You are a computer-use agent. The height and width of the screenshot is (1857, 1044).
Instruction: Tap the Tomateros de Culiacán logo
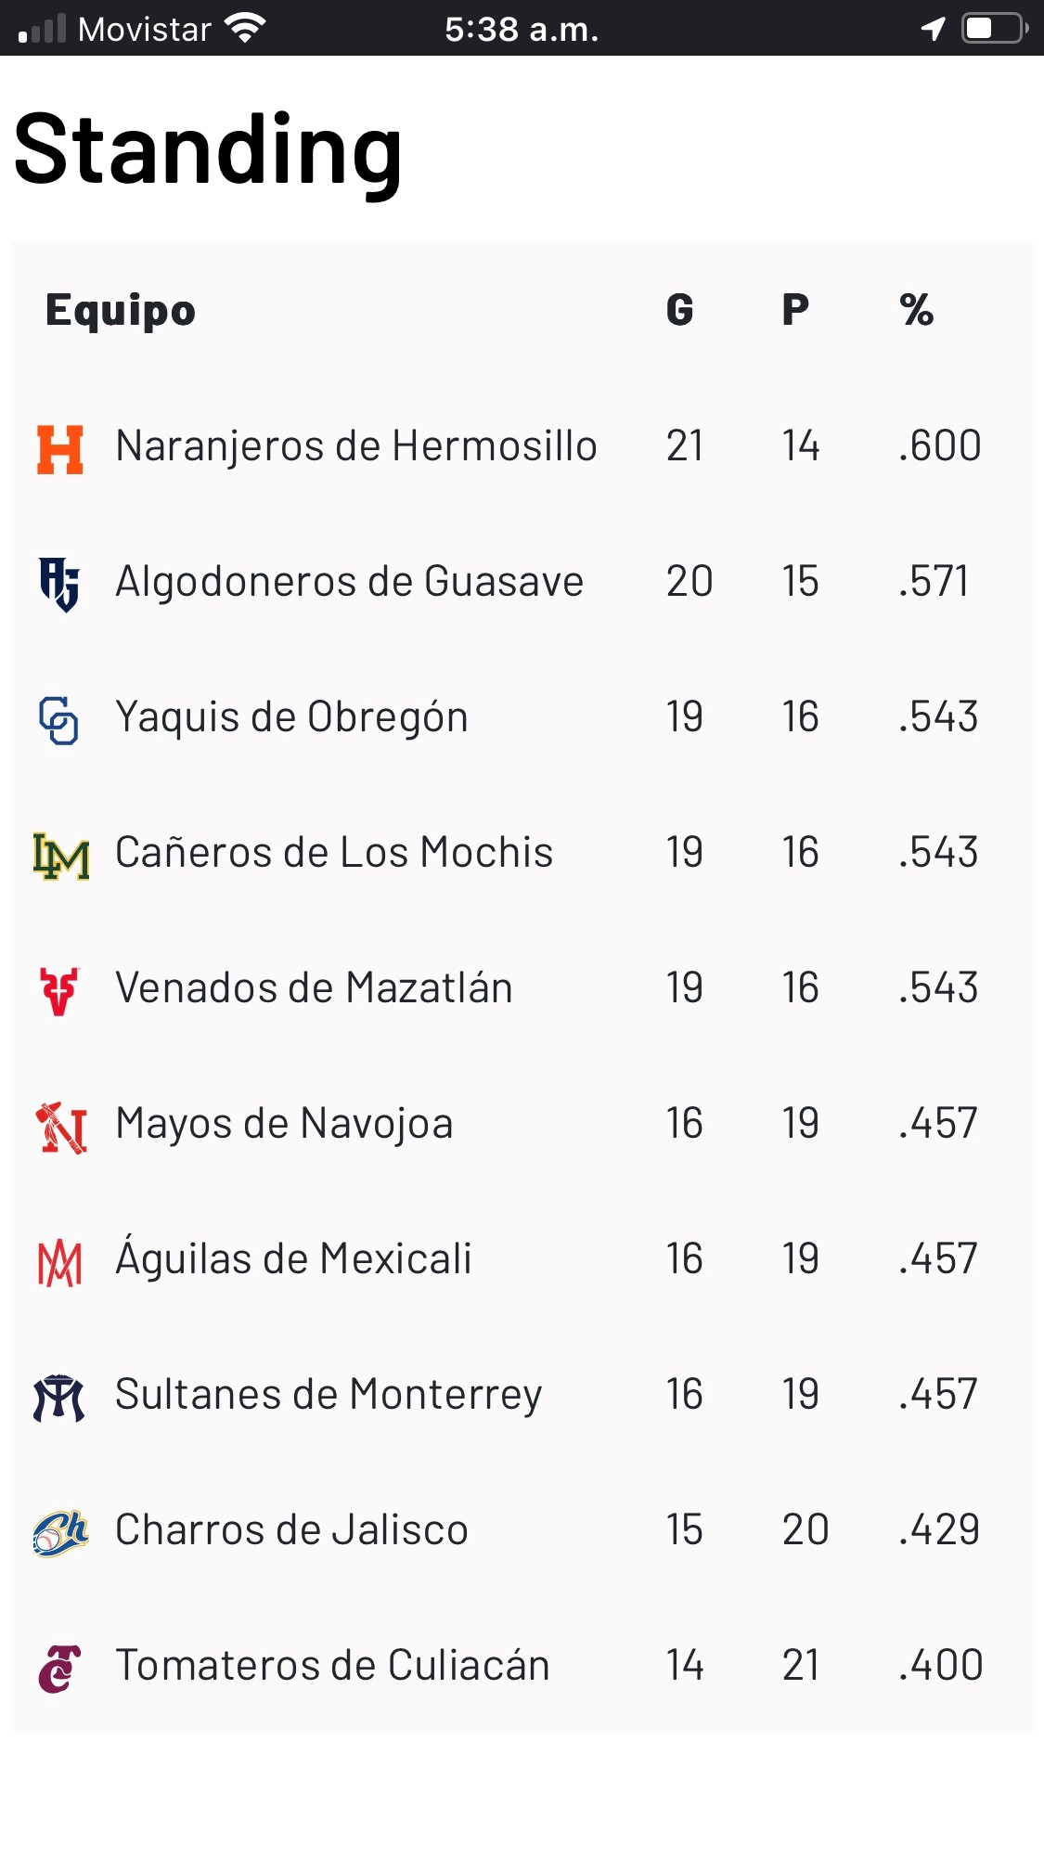[60, 1669]
